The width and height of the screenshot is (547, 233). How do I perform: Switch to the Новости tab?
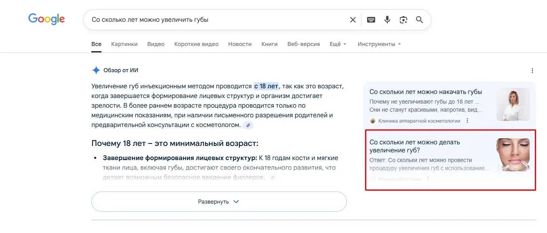tap(240, 44)
